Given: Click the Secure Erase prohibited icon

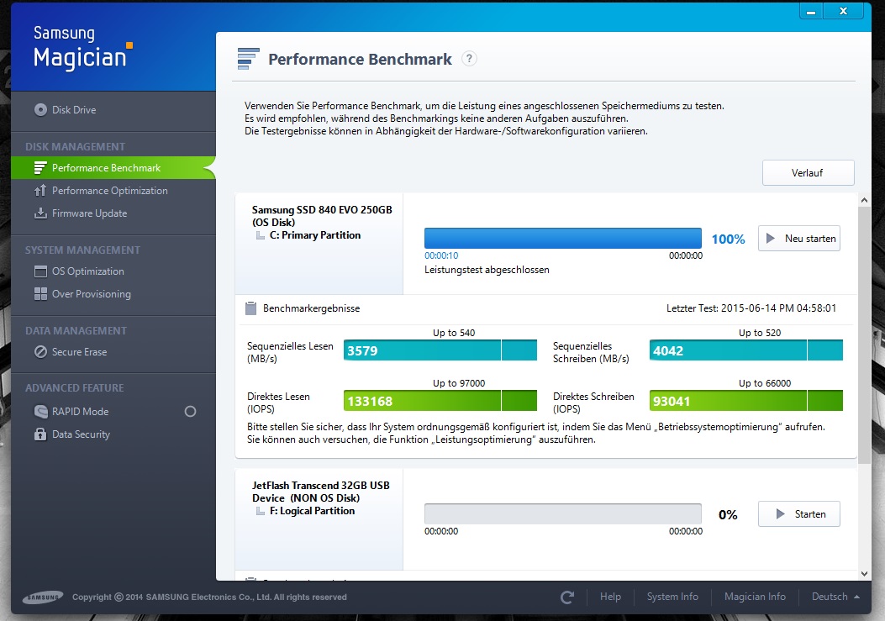Looking at the screenshot, I should [40, 352].
